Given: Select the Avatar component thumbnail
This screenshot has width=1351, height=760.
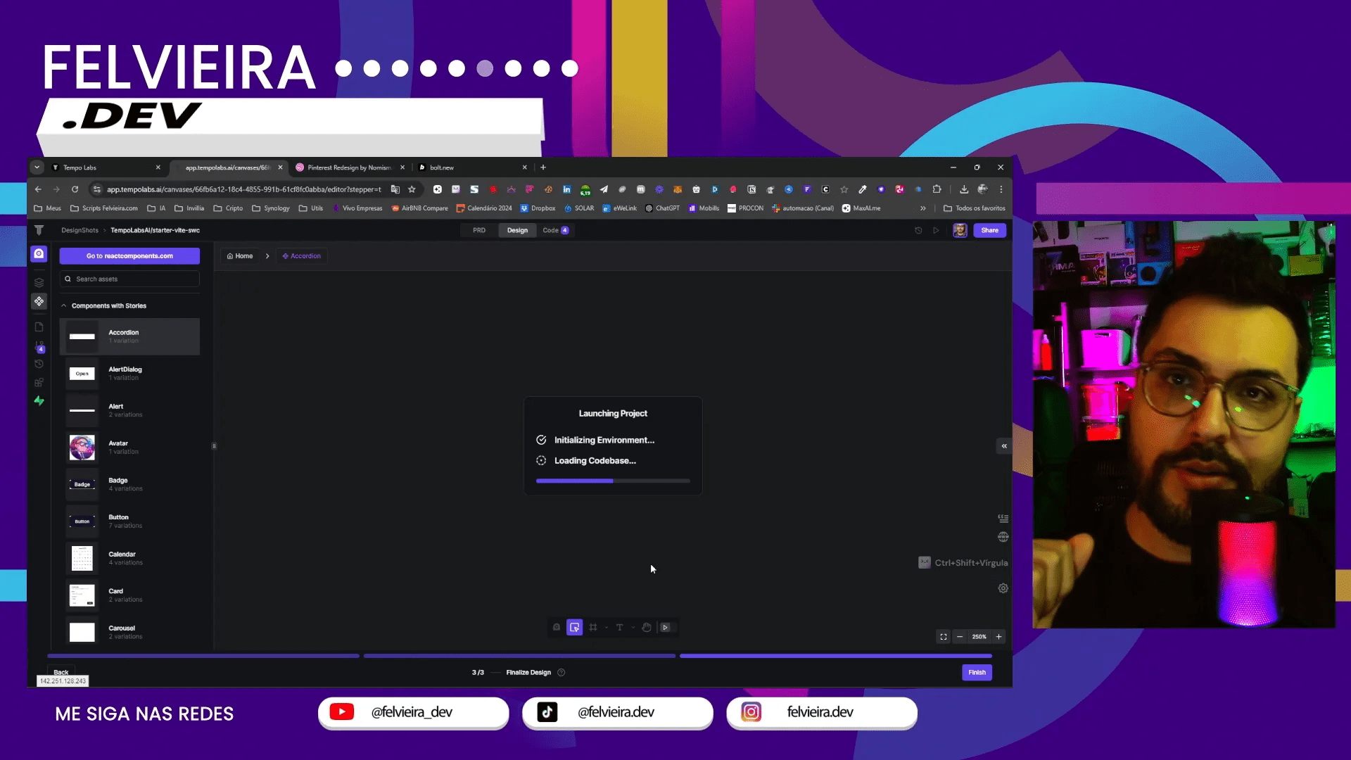Looking at the screenshot, I should click(x=82, y=448).
